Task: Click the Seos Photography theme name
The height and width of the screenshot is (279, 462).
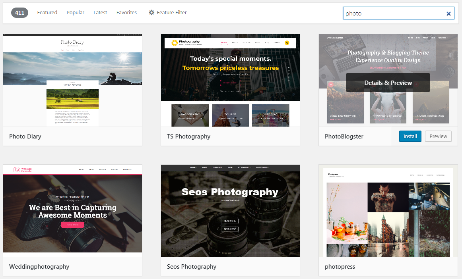Action: [192, 267]
